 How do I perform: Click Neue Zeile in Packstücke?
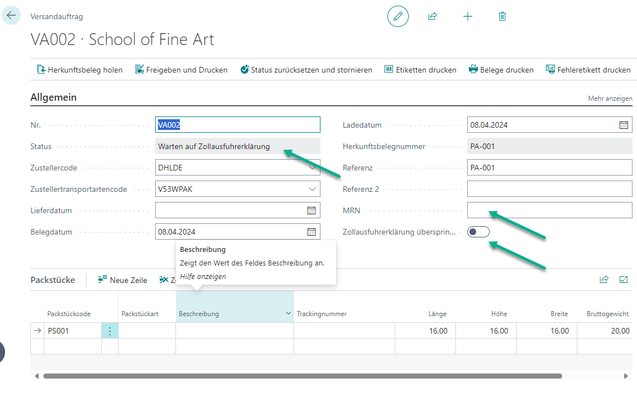click(123, 280)
